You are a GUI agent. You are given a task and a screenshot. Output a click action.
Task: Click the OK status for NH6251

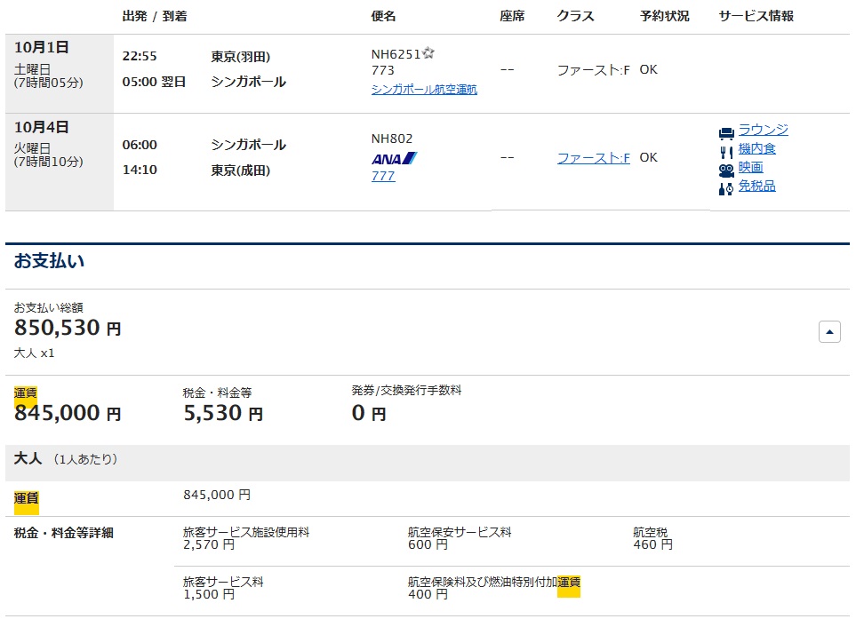(649, 70)
